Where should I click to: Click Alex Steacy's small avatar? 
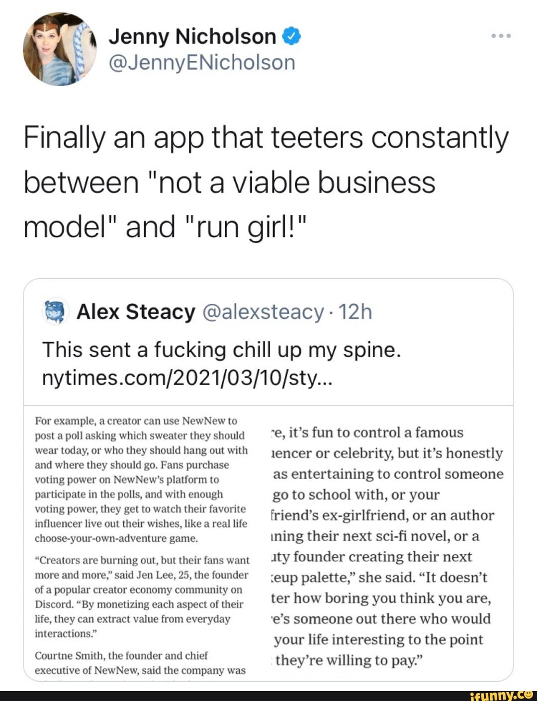click(x=55, y=312)
